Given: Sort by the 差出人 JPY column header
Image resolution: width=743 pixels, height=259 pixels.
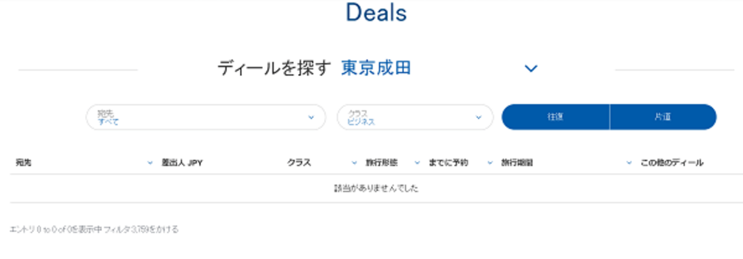Looking at the screenshot, I should coord(182,163).
